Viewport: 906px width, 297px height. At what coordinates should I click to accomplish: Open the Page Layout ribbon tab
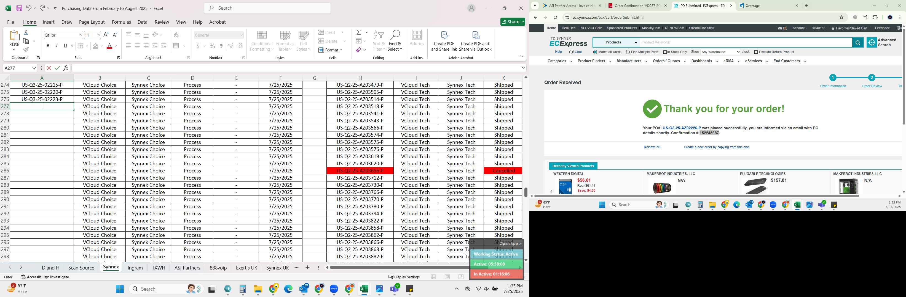click(x=92, y=22)
